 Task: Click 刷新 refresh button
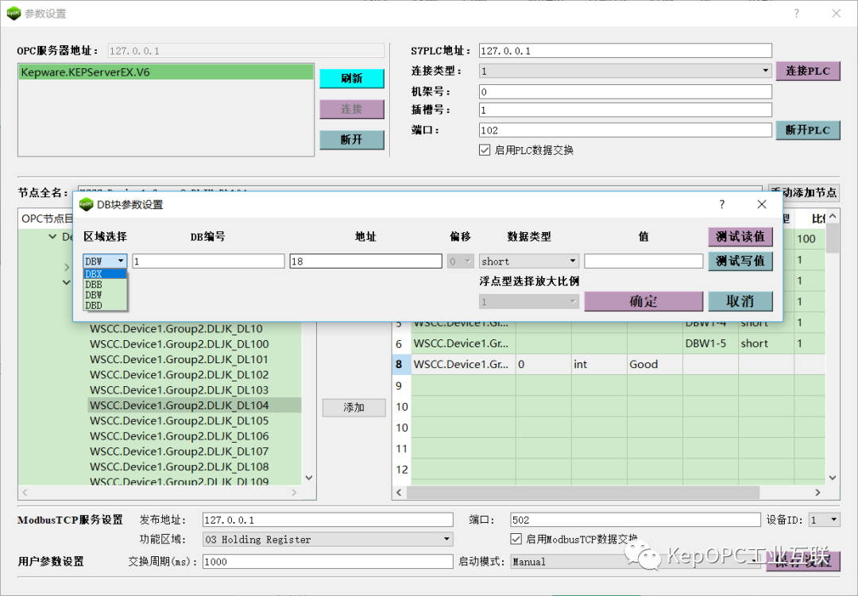[352, 78]
